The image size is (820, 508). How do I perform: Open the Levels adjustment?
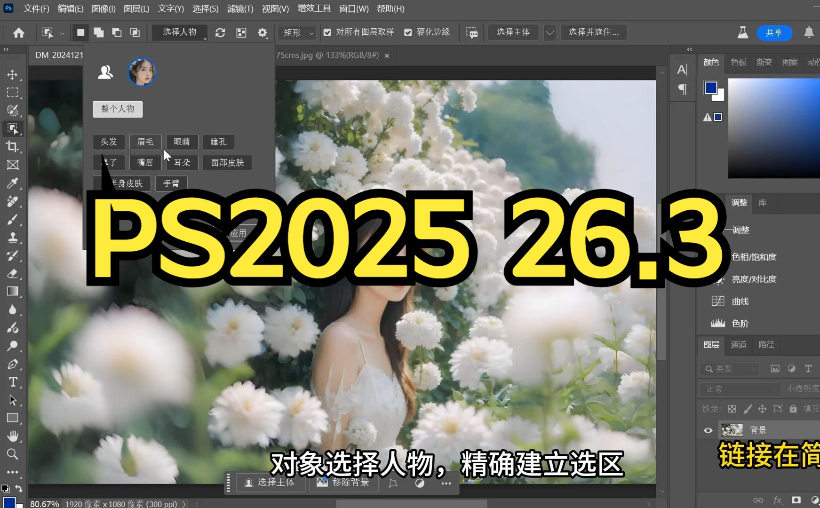coord(740,324)
